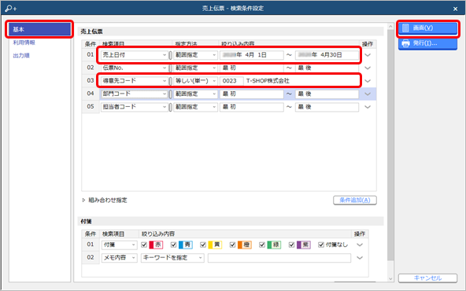
Task: Click the NOT toggle bracket beside 得意先コード
Action: pos(170,81)
